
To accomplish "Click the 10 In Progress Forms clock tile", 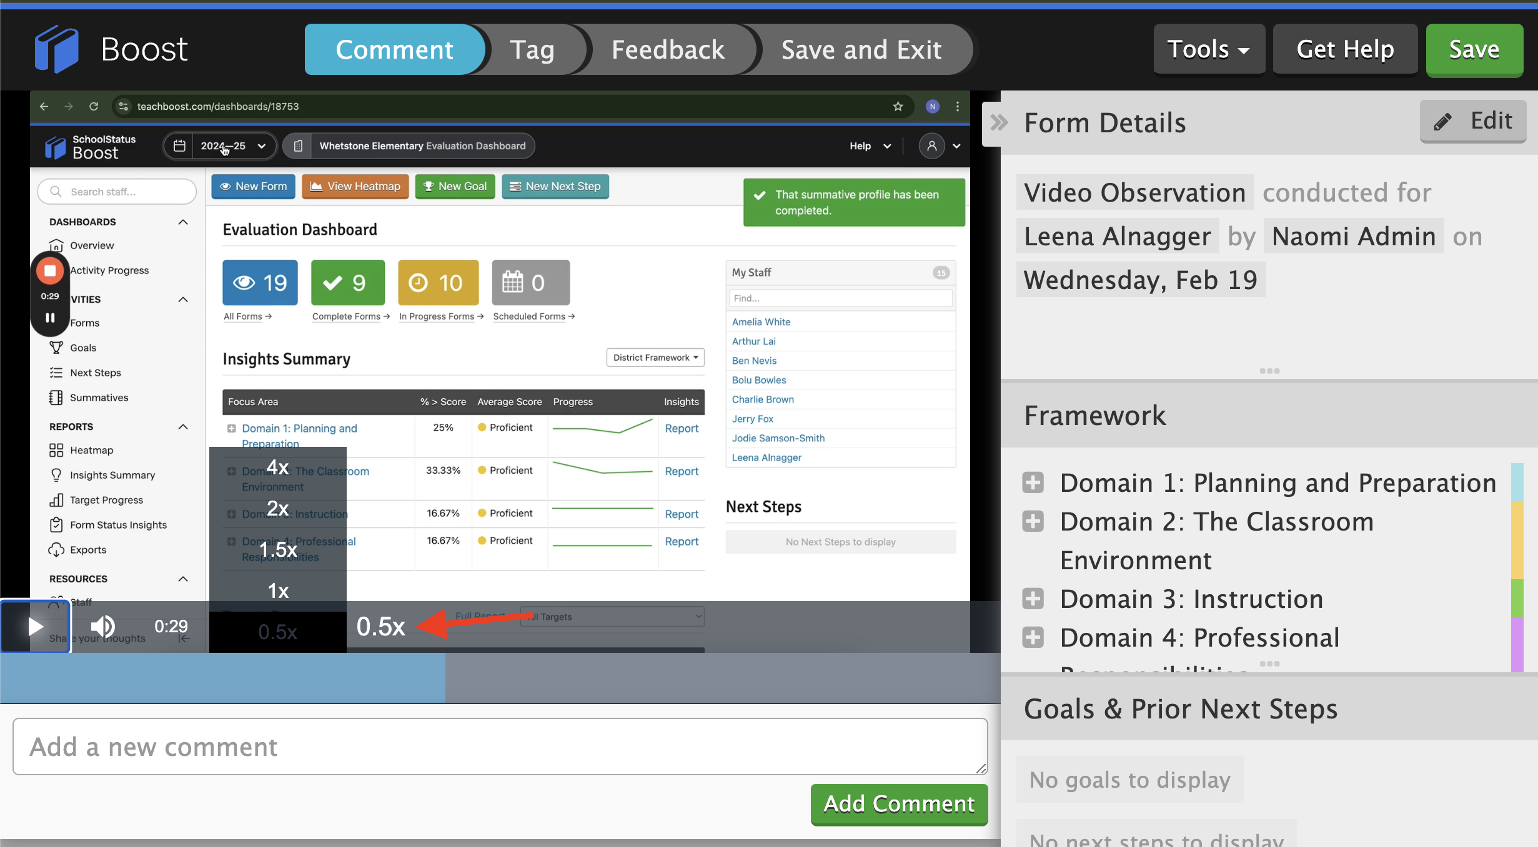I will (x=439, y=283).
